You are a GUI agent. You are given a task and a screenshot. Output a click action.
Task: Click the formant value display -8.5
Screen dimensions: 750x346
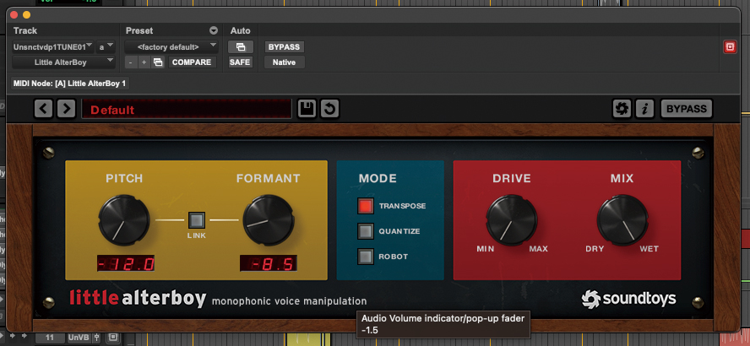click(x=269, y=263)
